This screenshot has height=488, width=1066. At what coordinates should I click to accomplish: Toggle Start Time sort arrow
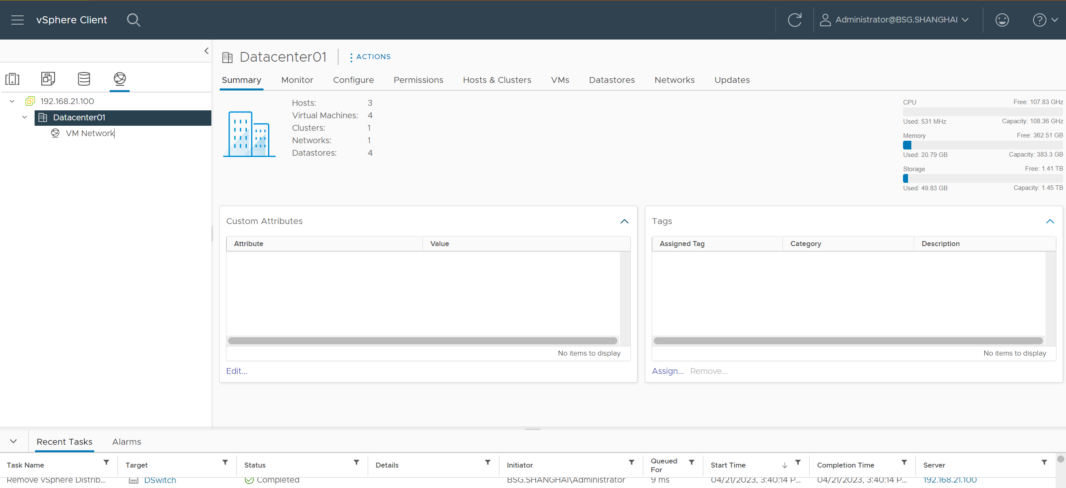click(x=785, y=465)
